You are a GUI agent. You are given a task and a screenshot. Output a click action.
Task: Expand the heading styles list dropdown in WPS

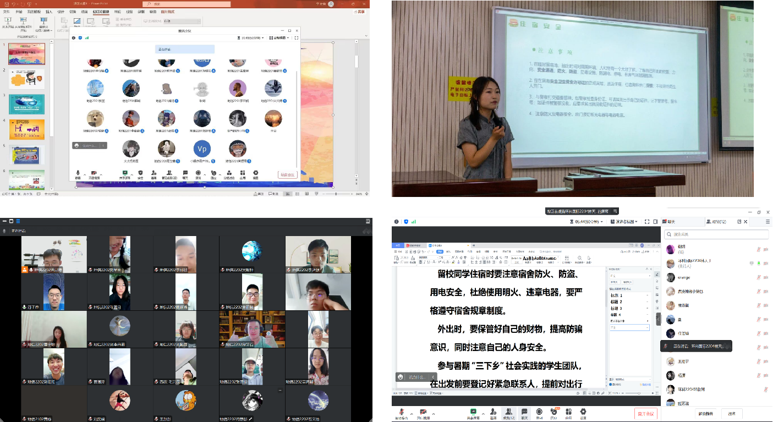559,263
